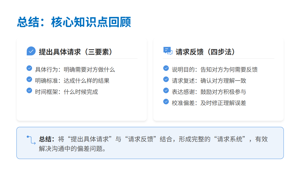Select the check mark before 表达感谢
302x170 pixels.
pos(166,90)
